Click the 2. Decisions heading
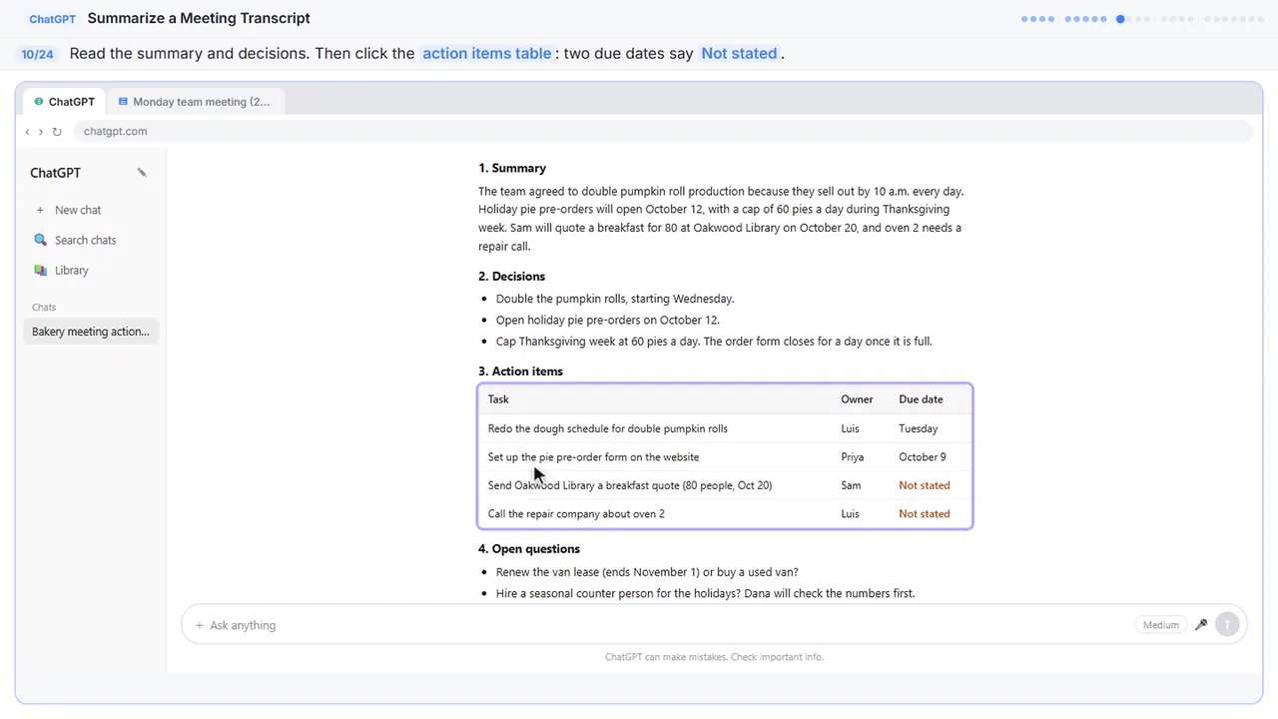1278x719 pixels. coord(511,277)
